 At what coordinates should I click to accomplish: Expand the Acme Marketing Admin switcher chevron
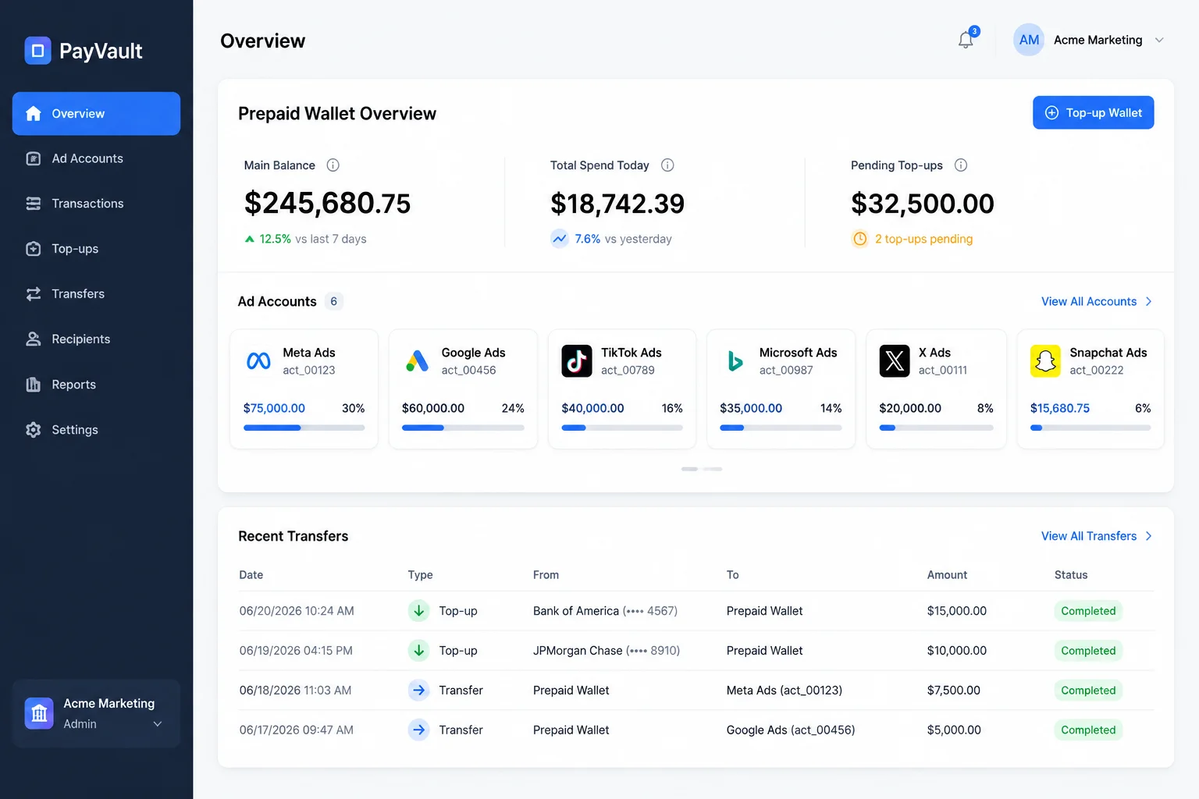(158, 724)
